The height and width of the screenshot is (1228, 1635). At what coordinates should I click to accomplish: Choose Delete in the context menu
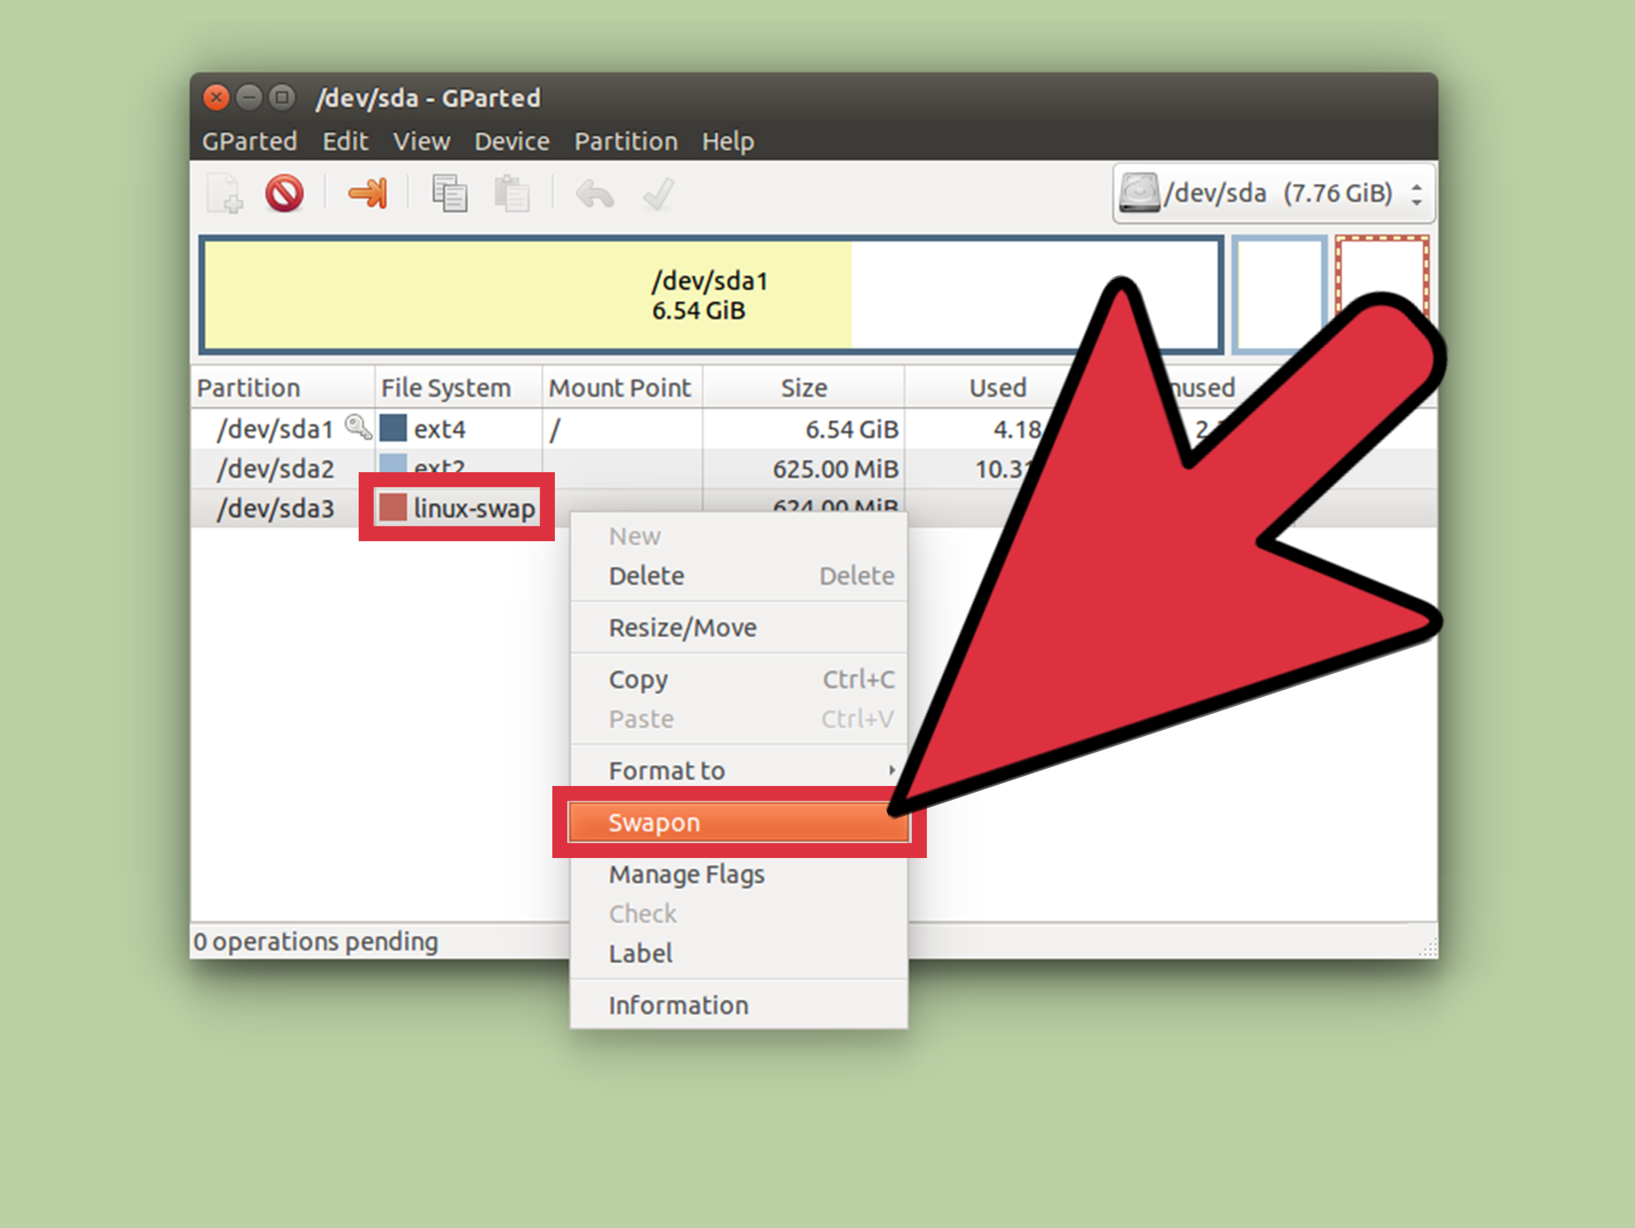tap(739, 576)
